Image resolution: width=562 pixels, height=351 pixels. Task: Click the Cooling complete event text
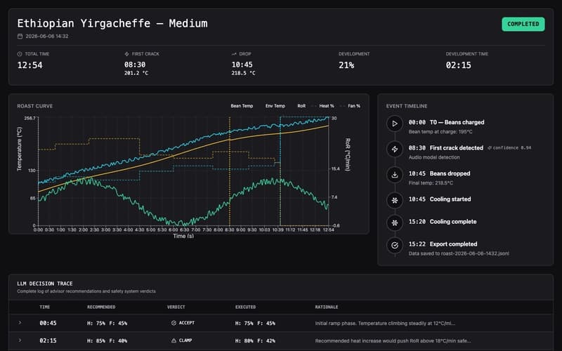[x=453, y=222]
